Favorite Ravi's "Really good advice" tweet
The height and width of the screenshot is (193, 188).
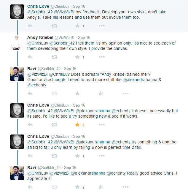pos(77,187)
